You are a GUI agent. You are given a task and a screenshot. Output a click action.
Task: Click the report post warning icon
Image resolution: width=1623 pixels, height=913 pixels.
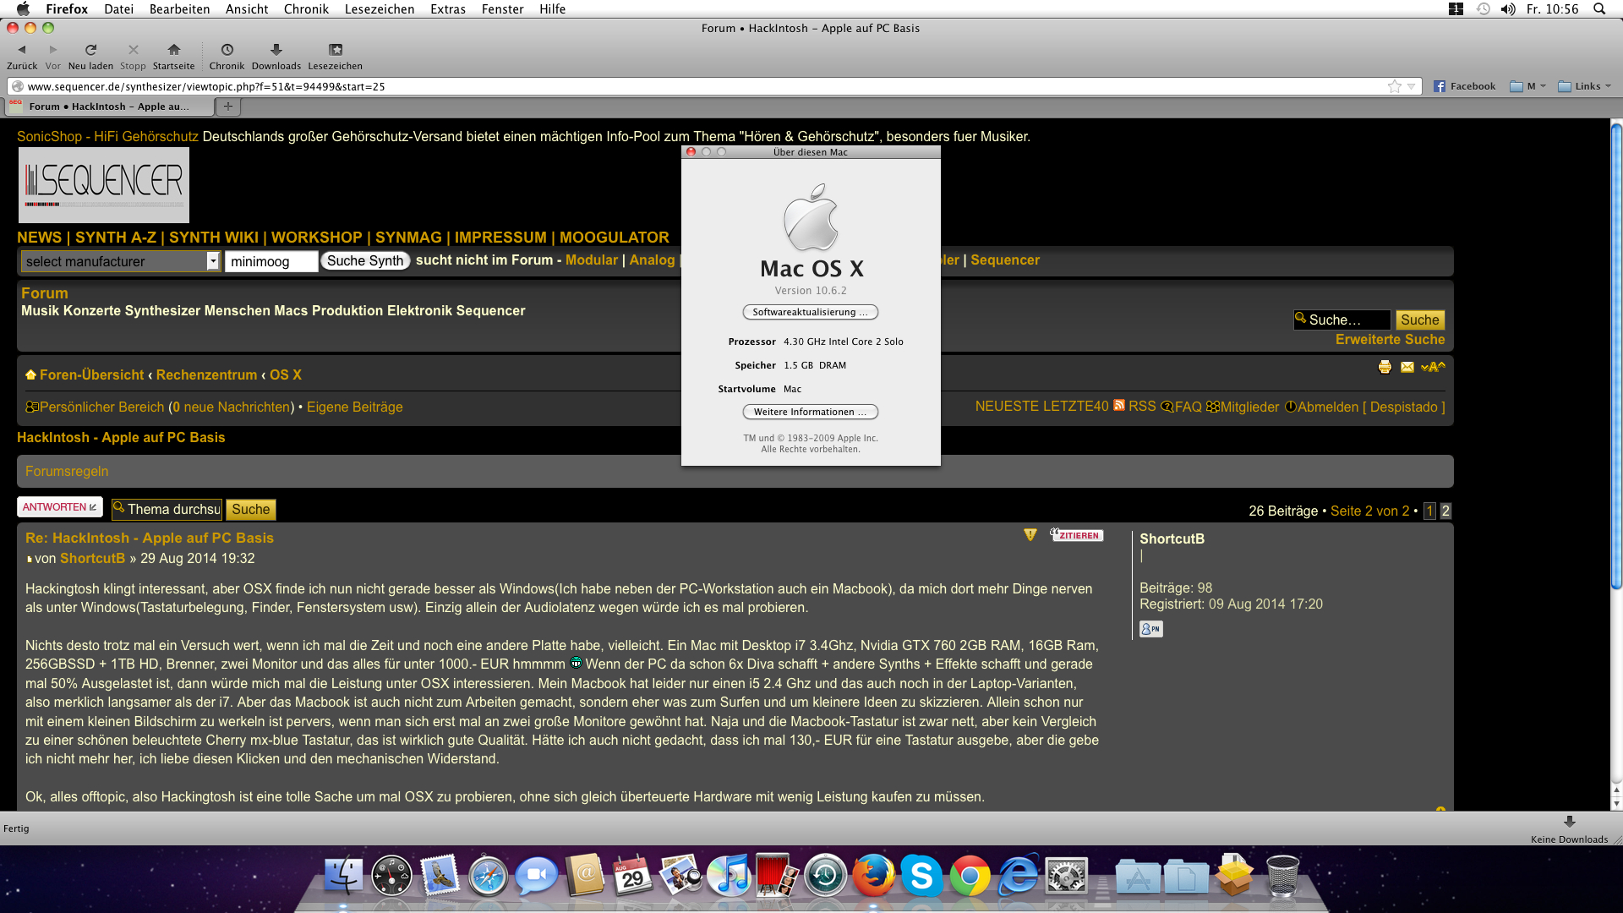coord(1030,534)
